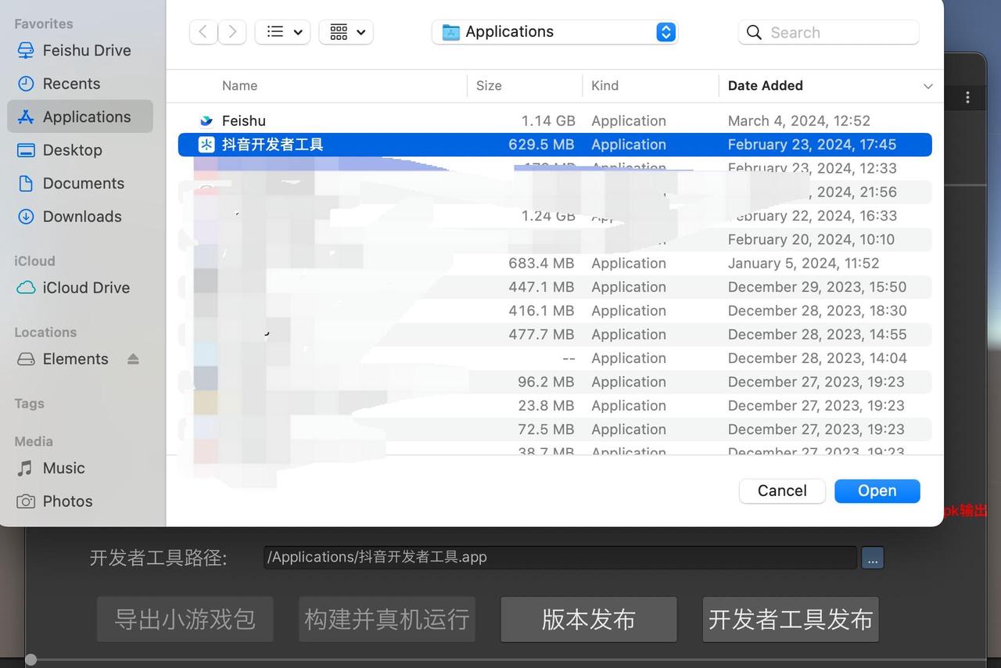Image resolution: width=1001 pixels, height=668 pixels.
Task: Toggle Date Added sort order chevron
Action: point(928,86)
